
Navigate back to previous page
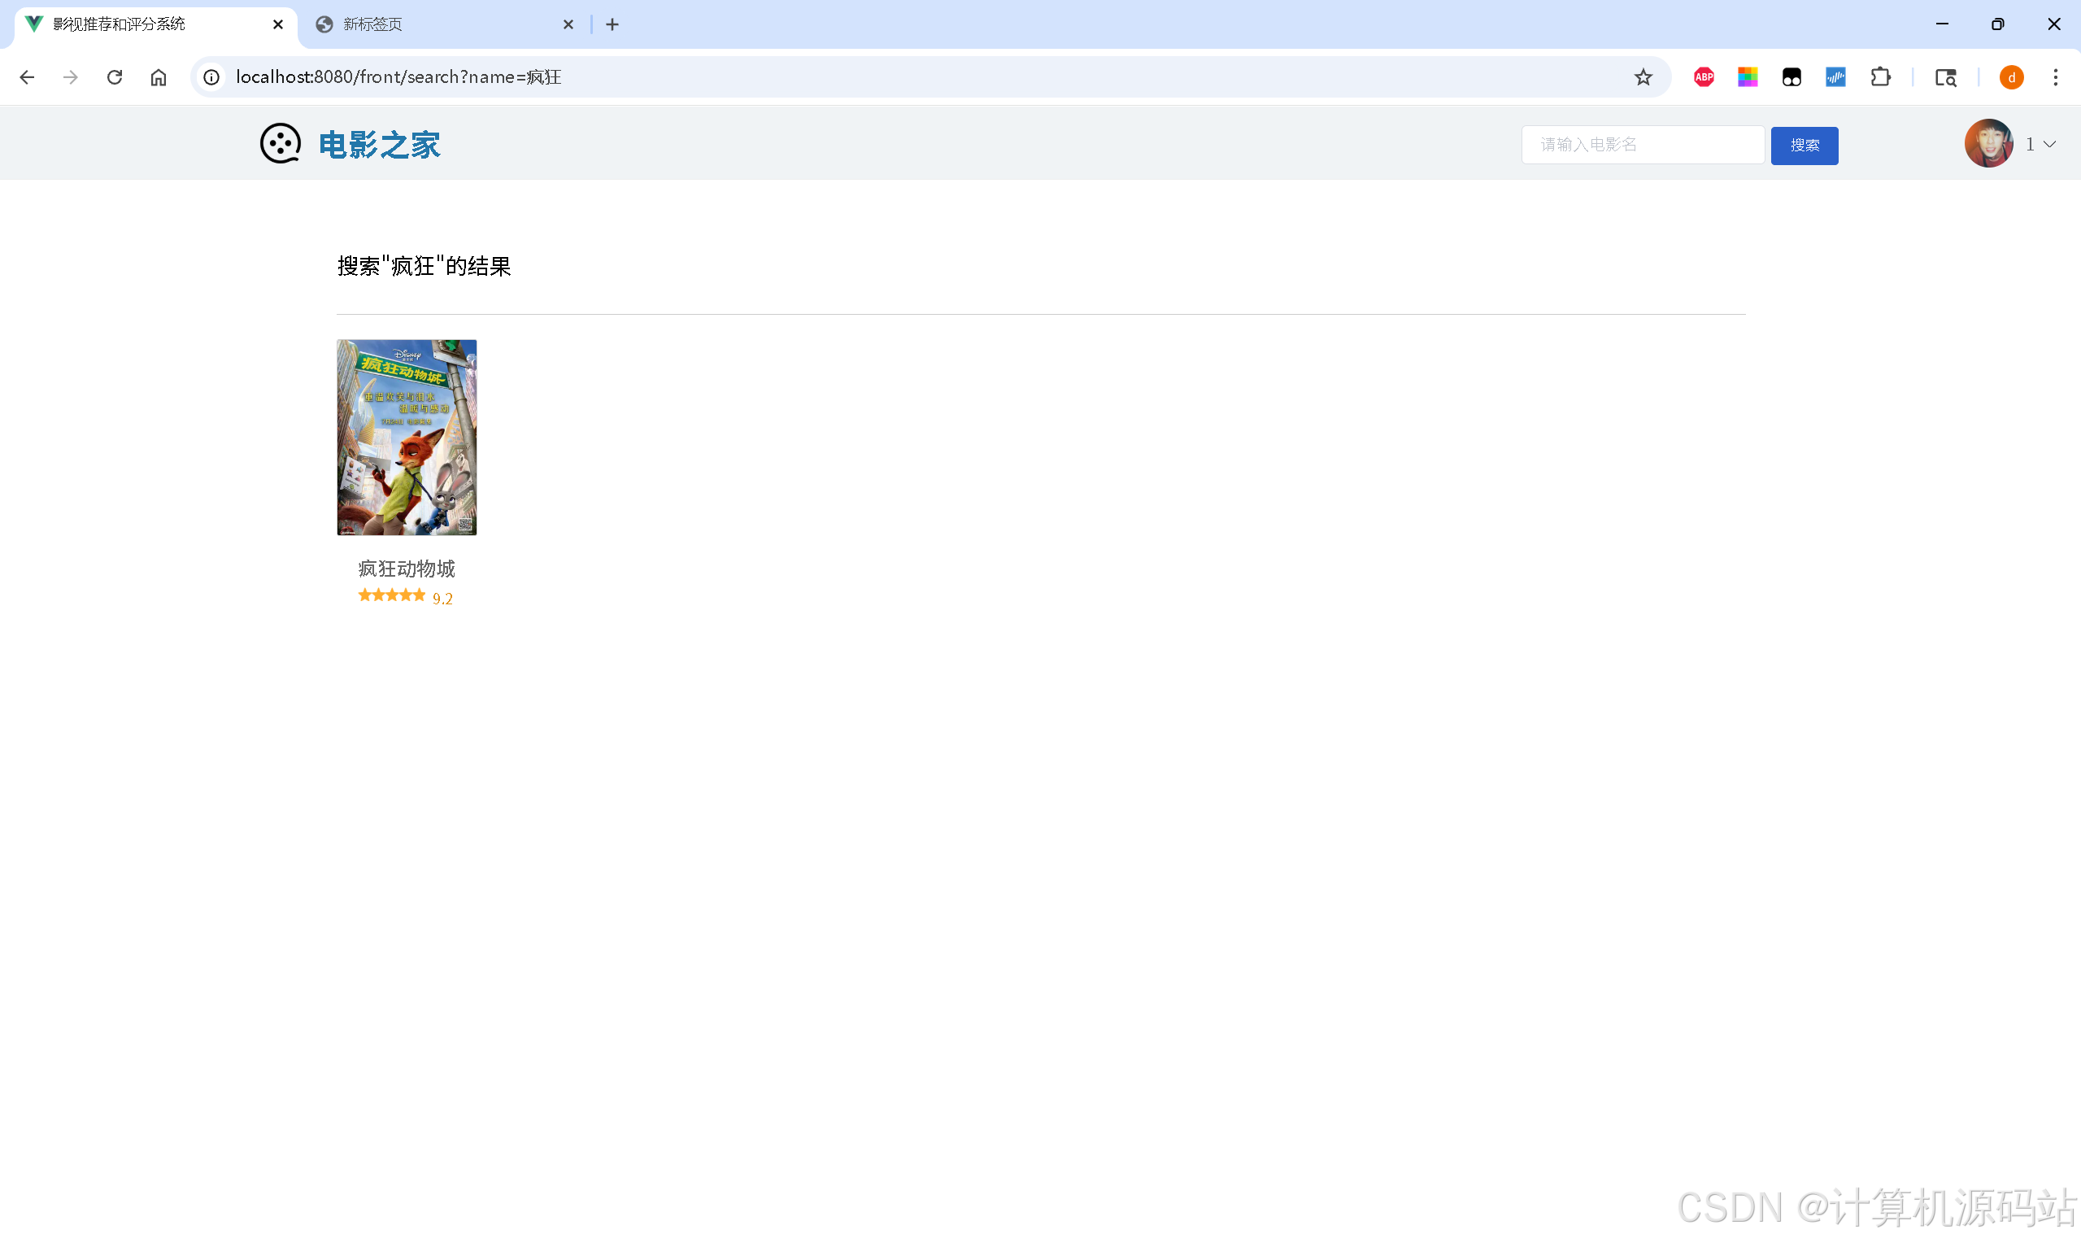[27, 77]
